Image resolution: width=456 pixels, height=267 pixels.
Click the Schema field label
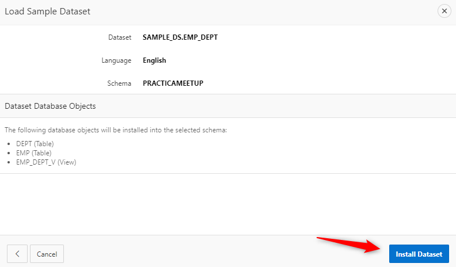tap(119, 83)
